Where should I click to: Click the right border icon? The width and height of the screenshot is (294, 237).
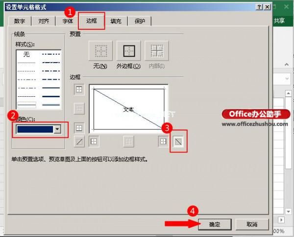pos(163,141)
